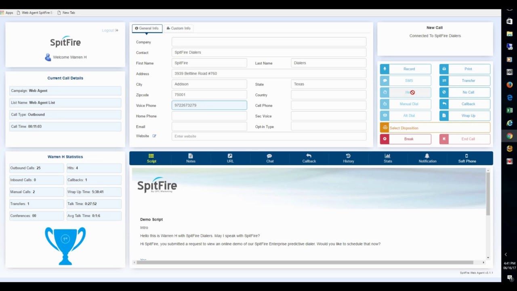Screen dimensions: 517x291
Task: Open the Stats tab
Action: (388, 158)
